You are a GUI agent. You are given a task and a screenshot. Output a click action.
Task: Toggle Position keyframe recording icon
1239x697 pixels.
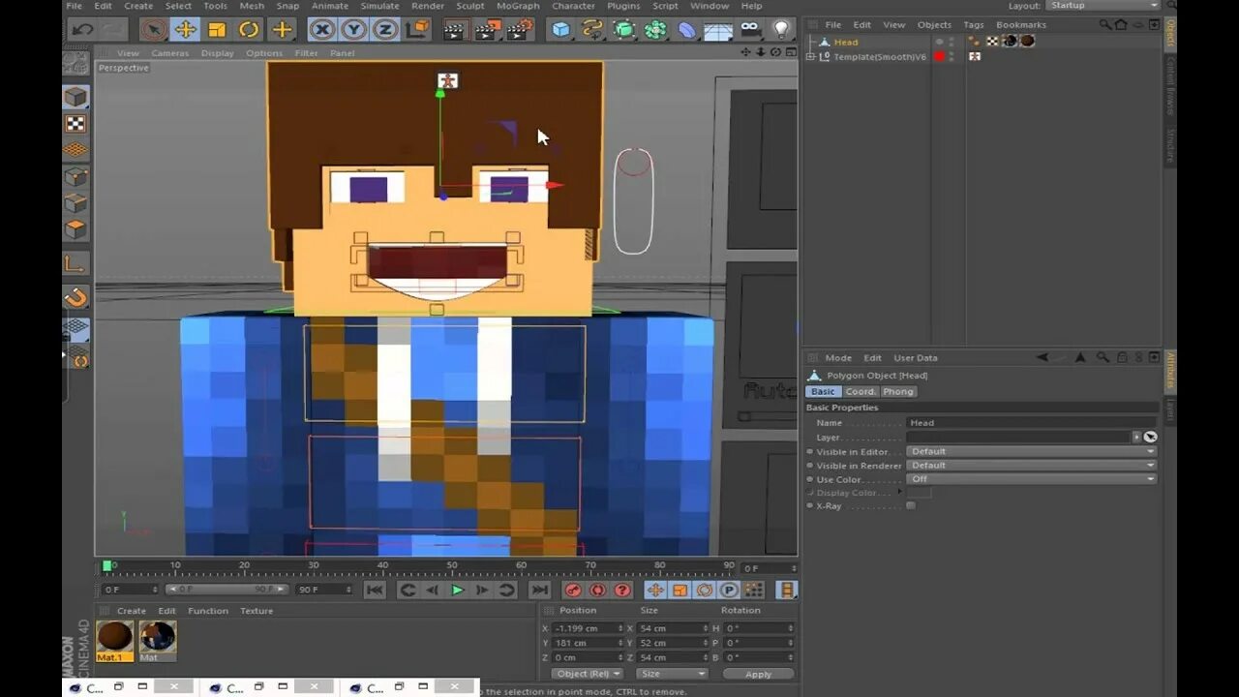point(655,591)
